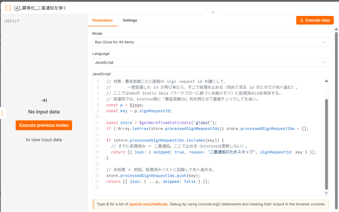
Task: Click comment on line 19 未処理 = 初回
Action: click(x=161, y=170)
